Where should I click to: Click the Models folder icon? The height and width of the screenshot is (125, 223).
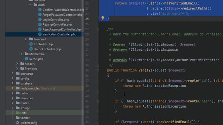pos(22,64)
